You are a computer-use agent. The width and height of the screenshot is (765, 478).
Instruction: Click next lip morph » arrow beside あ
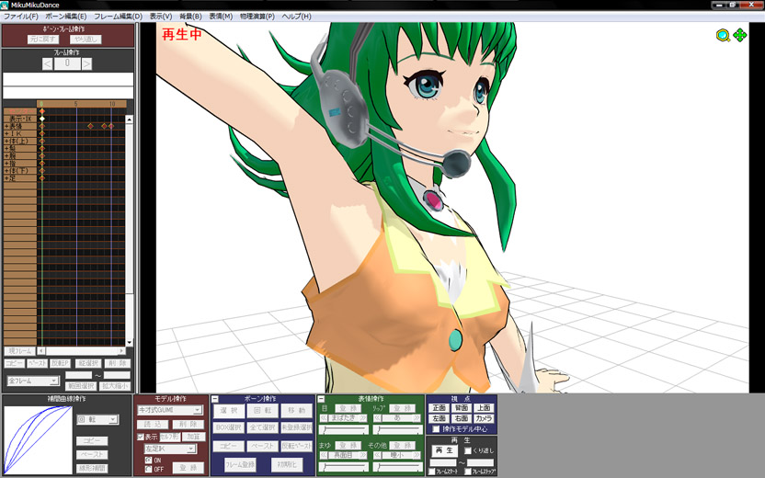tap(417, 418)
